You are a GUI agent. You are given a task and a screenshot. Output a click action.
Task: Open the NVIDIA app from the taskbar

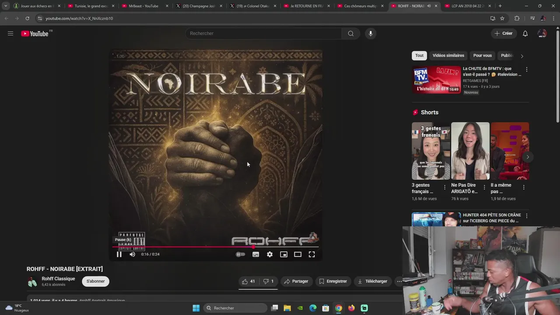(300, 308)
